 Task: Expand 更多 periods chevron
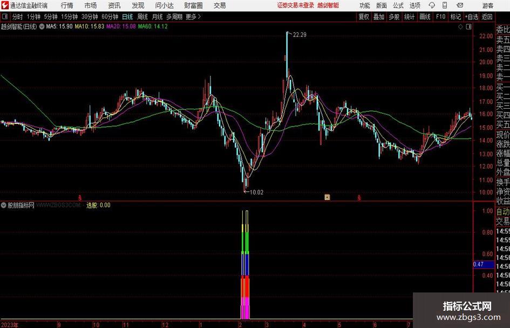click(x=193, y=17)
